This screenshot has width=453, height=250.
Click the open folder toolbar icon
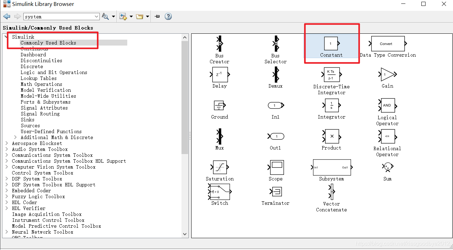(140, 16)
